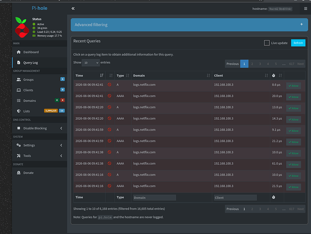Click stopwatch icon in table header
Screen dimensions: 311x234
(274, 75)
